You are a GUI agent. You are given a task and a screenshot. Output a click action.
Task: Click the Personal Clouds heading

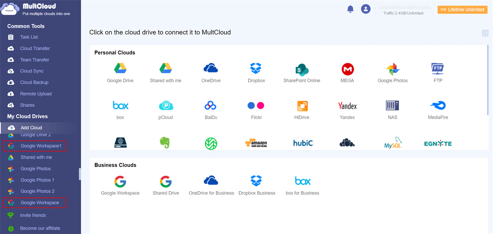[115, 53]
